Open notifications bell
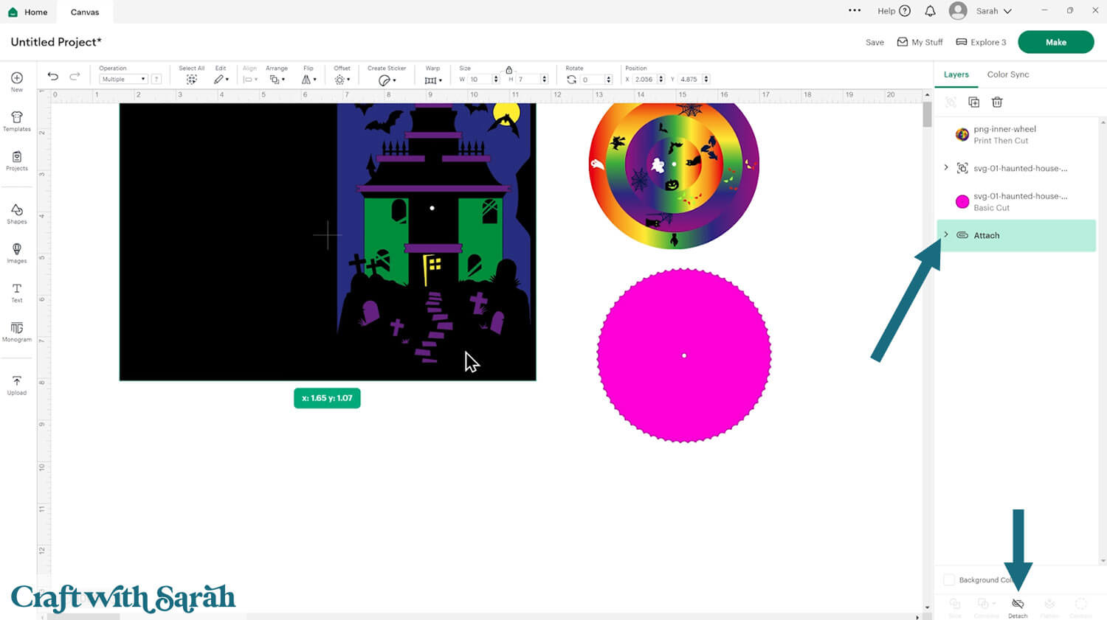This screenshot has width=1107, height=620. click(930, 11)
